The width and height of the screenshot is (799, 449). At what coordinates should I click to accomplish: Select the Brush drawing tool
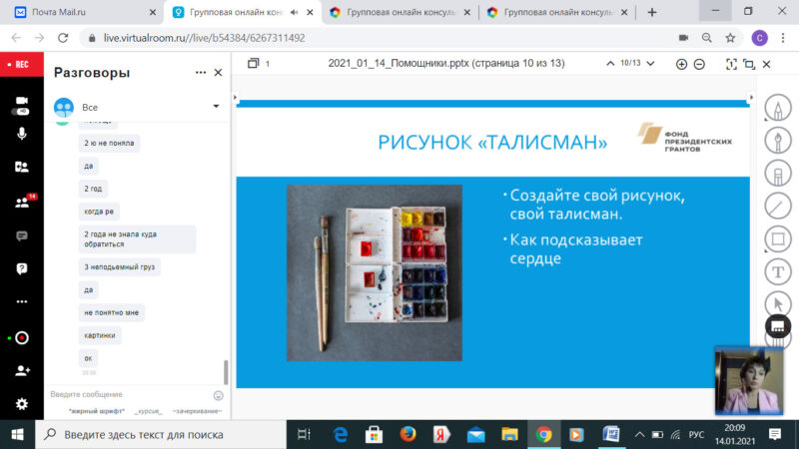pos(778,140)
